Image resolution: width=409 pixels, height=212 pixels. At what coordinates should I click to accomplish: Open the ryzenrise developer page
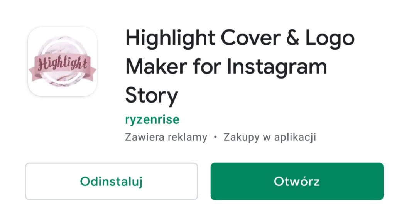click(x=152, y=119)
